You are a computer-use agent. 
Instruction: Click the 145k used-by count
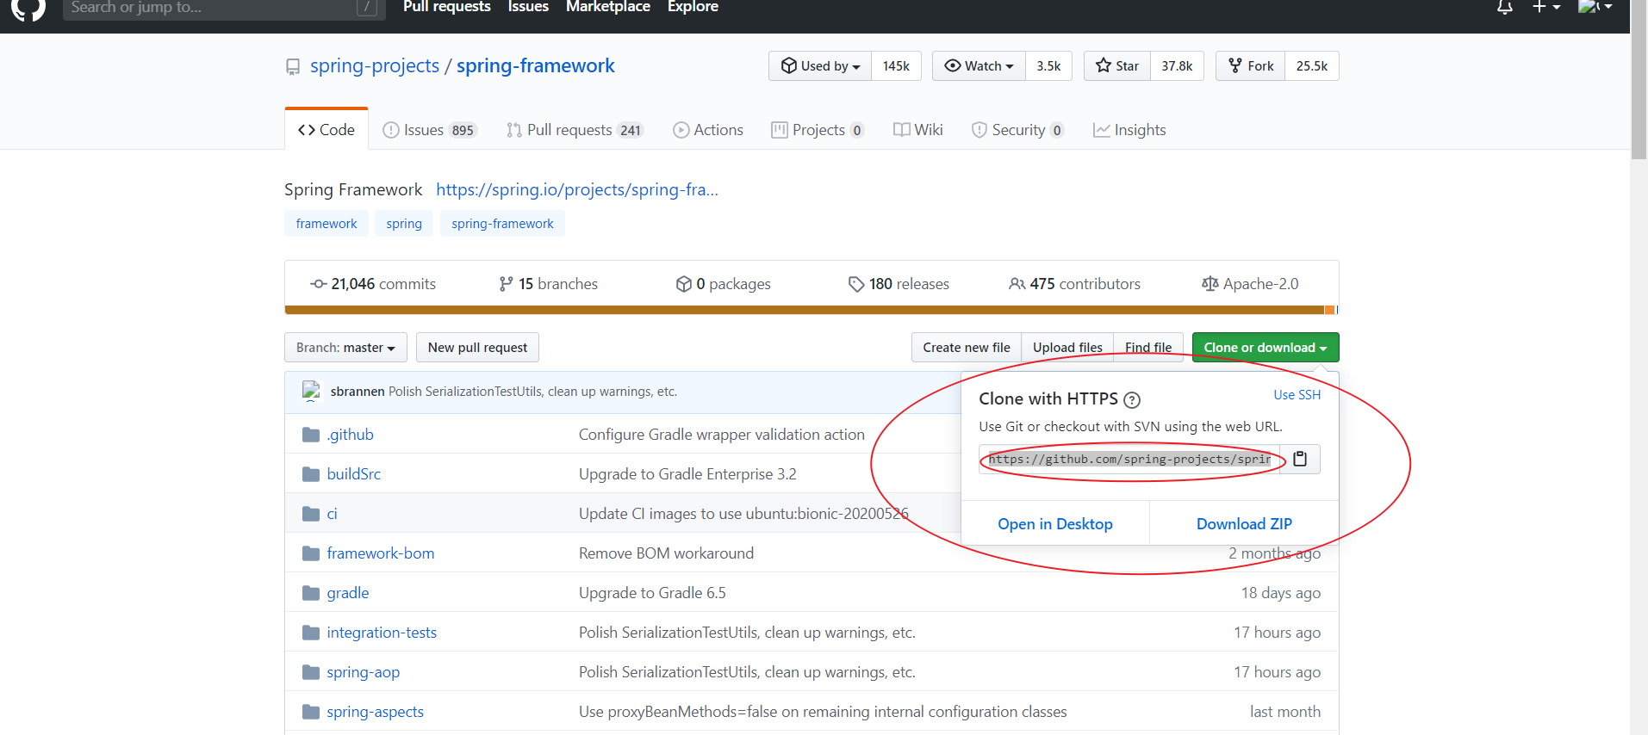[896, 66]
